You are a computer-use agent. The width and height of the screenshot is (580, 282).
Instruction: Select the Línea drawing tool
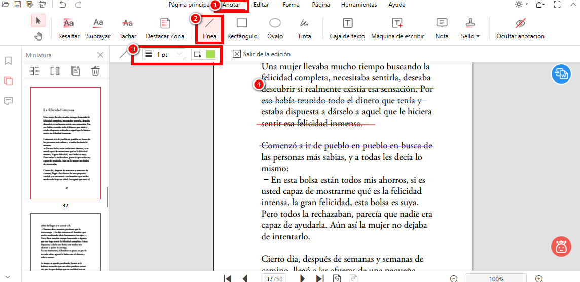point(209,29)
